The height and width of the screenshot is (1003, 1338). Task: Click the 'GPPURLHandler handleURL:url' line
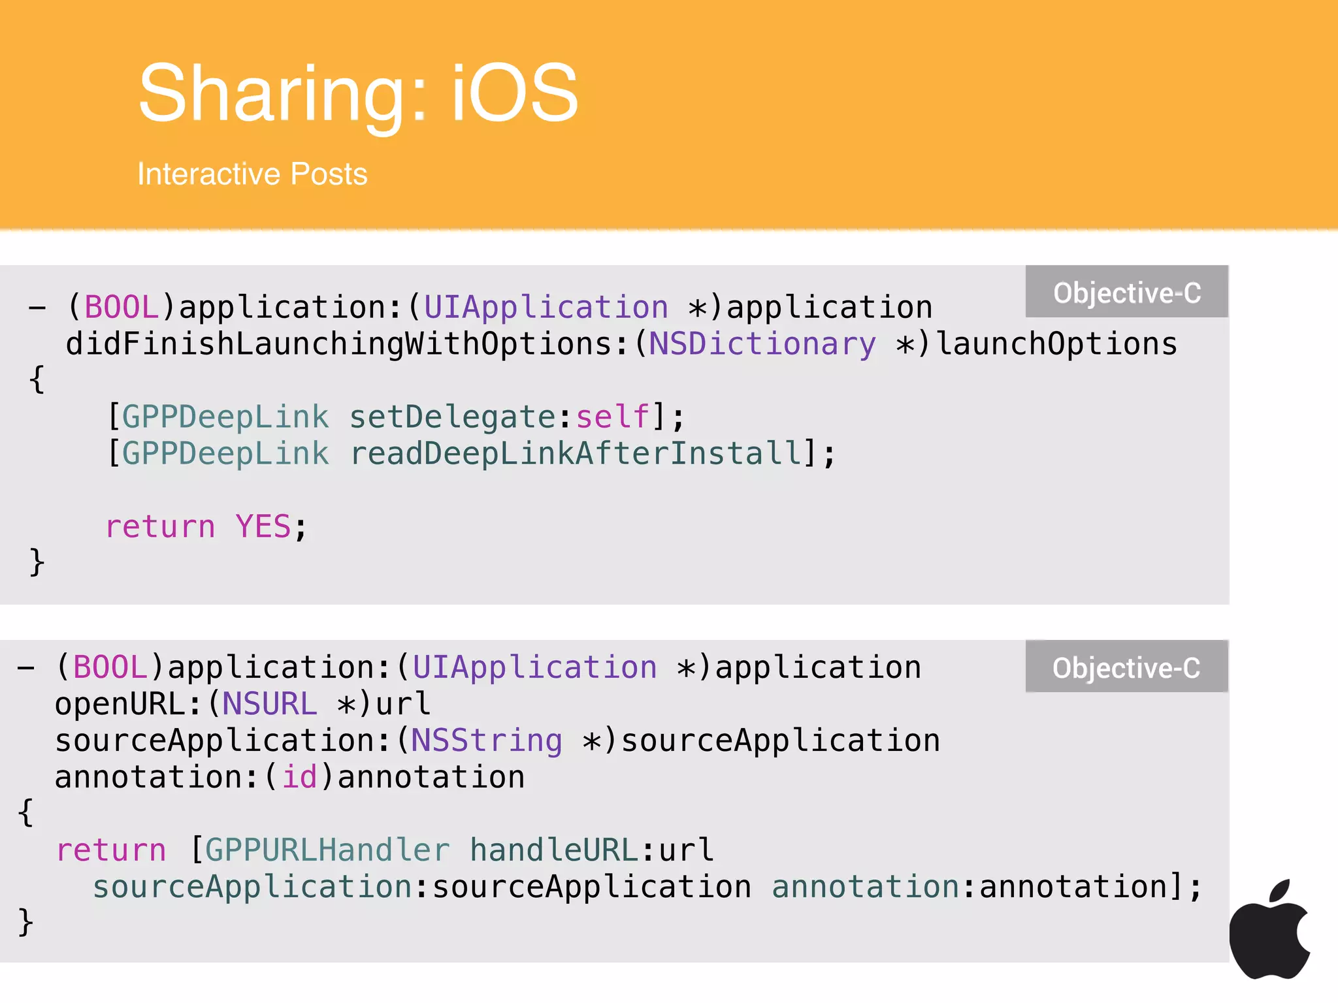385,850
